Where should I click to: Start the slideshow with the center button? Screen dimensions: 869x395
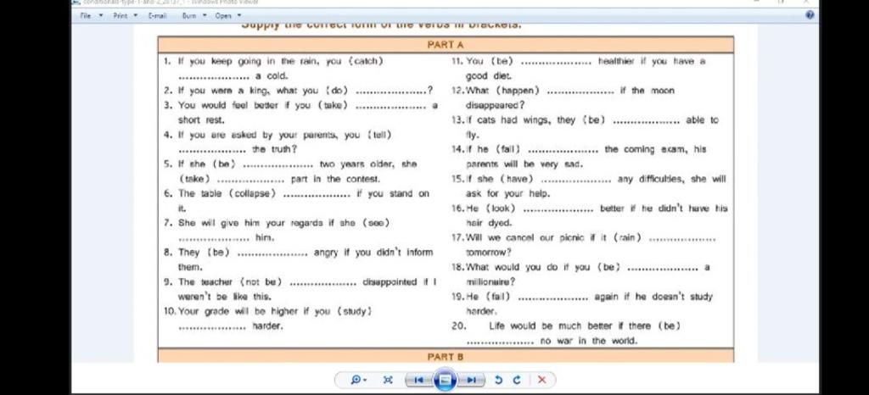(x=445, y=380)
